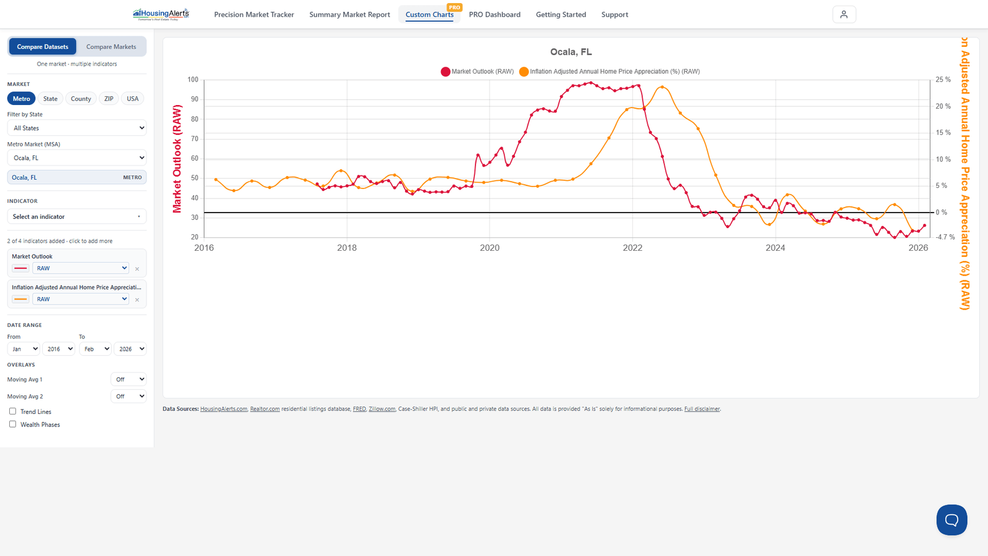Image resolution: width=988 pixels, height=556 pixels.
Task: Click the PRO badge on Custom Charts
Action: (454, 7)
